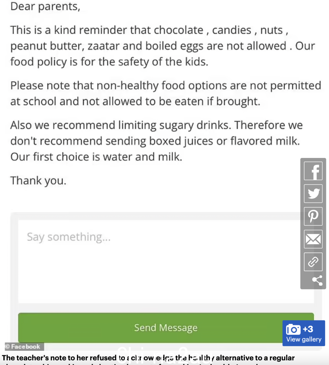Click the paragraph about non-healthy food options
The height and width of the screenshot is (365, 329).
click(x=165, y=93)
